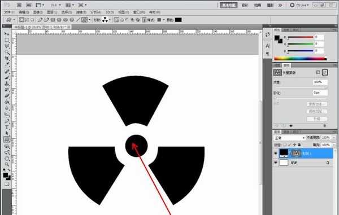Expand the layer opacity slider arrow
Image resolution: width=339 pixels, height=215 pixels.
[x=334, y=138]
